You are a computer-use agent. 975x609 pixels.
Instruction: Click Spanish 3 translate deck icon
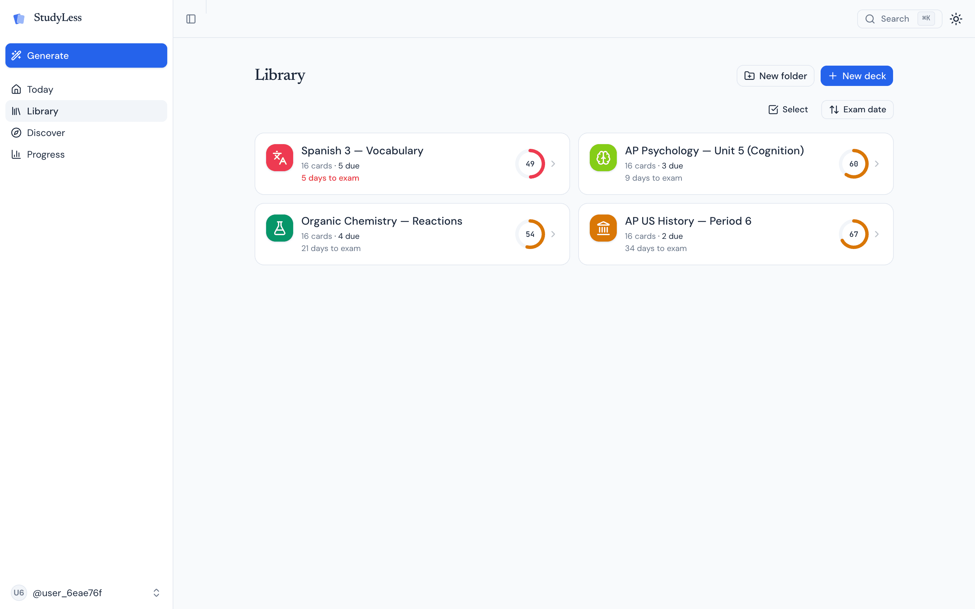point(280,158)
